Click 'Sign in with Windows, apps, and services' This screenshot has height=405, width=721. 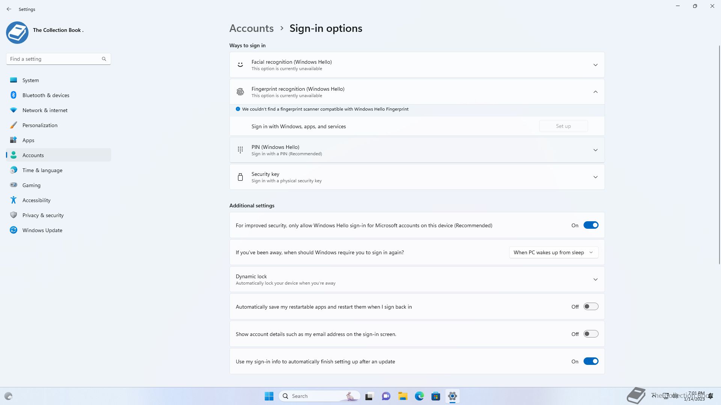pos(299,126)
